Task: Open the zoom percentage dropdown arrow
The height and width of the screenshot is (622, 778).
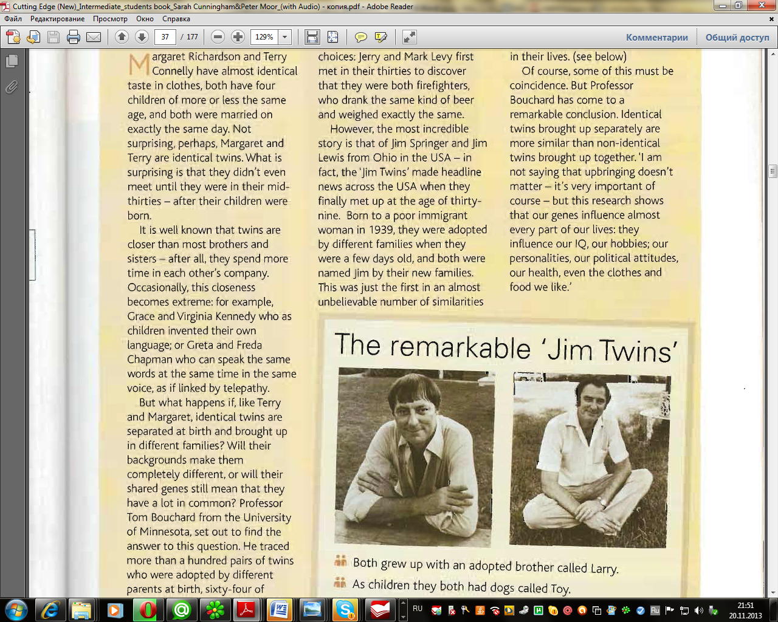Action: coord(284,37)
